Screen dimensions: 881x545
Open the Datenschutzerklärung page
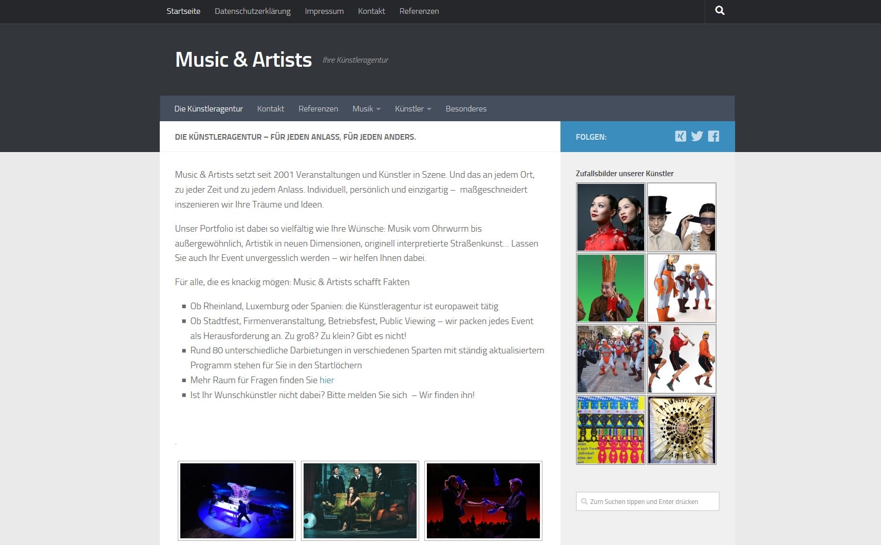[x=253, y=11]
